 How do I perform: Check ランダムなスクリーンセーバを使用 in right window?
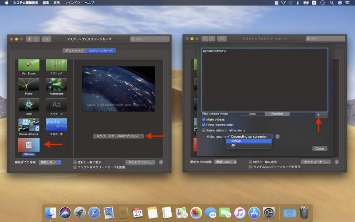[x=250, y=167]
